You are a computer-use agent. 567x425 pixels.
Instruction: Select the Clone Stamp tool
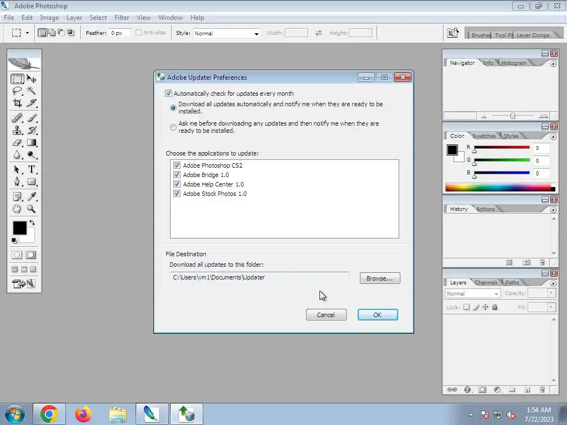[17, 130]
